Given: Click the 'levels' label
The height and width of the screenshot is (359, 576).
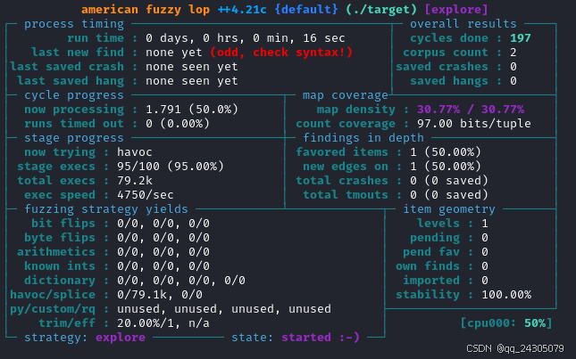Looking at the screenshot, I should click(x=438, y=224).
